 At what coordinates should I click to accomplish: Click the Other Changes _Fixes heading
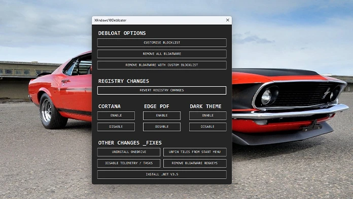[x=130, y=143]
